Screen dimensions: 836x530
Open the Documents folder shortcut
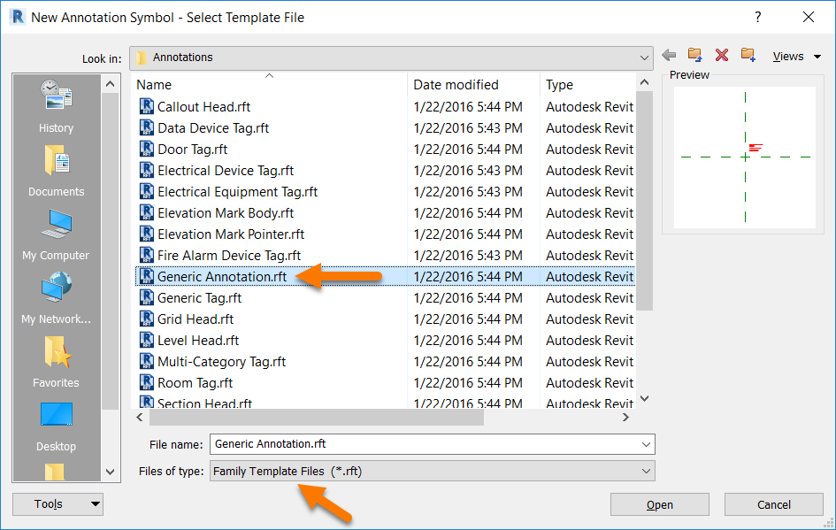[56, 168]
